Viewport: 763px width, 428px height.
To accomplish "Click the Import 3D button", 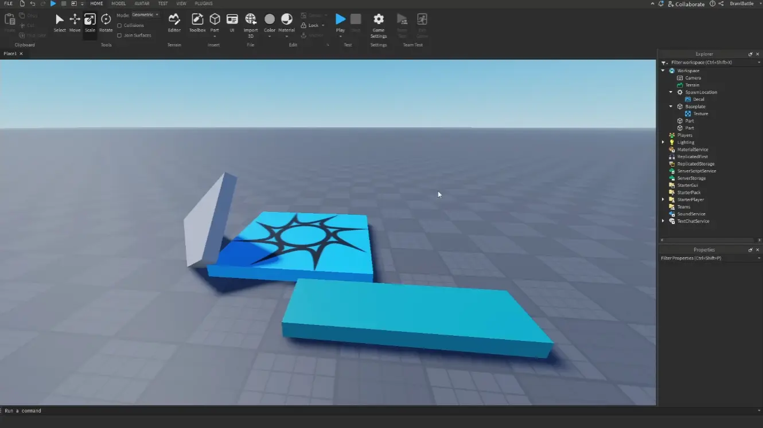I will (x=251, y=25).
